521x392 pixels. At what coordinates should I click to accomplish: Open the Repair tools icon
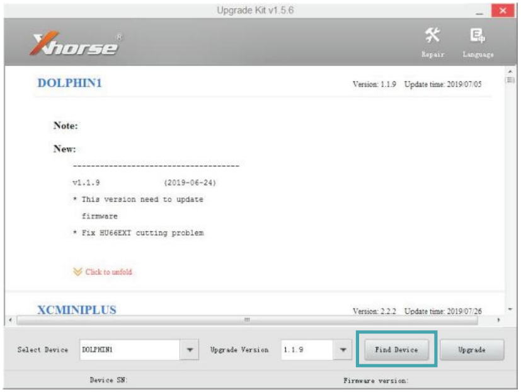(x=433, y=43)
